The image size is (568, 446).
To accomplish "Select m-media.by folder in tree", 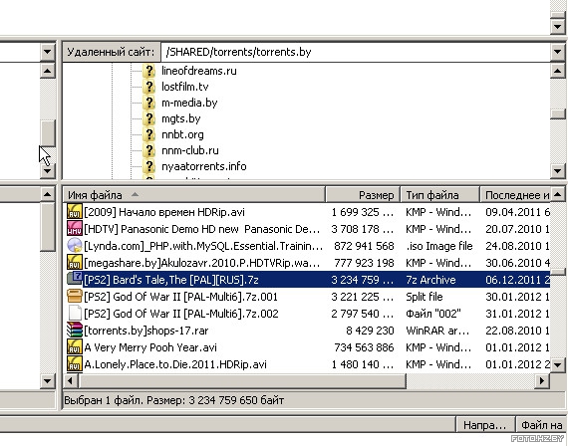I will click(x=189, y=103).
